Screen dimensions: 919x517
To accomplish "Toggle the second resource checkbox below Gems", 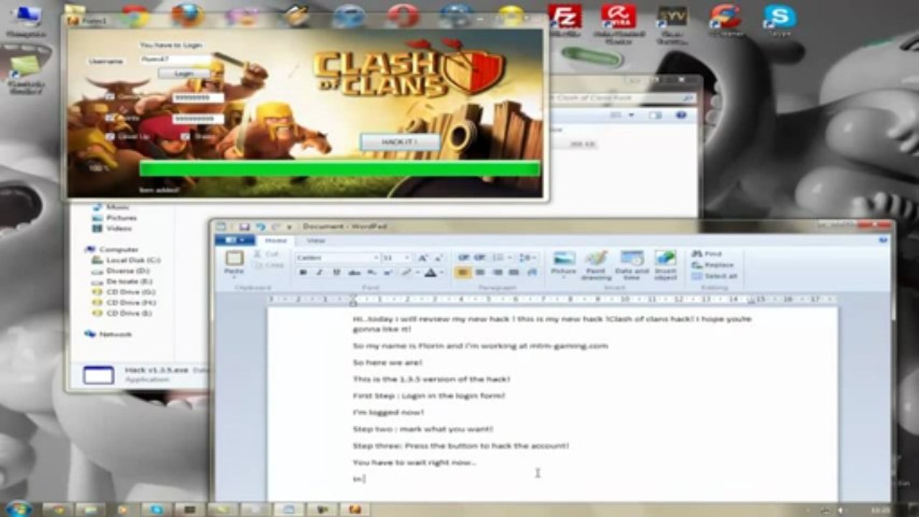I will pos(110,118).
